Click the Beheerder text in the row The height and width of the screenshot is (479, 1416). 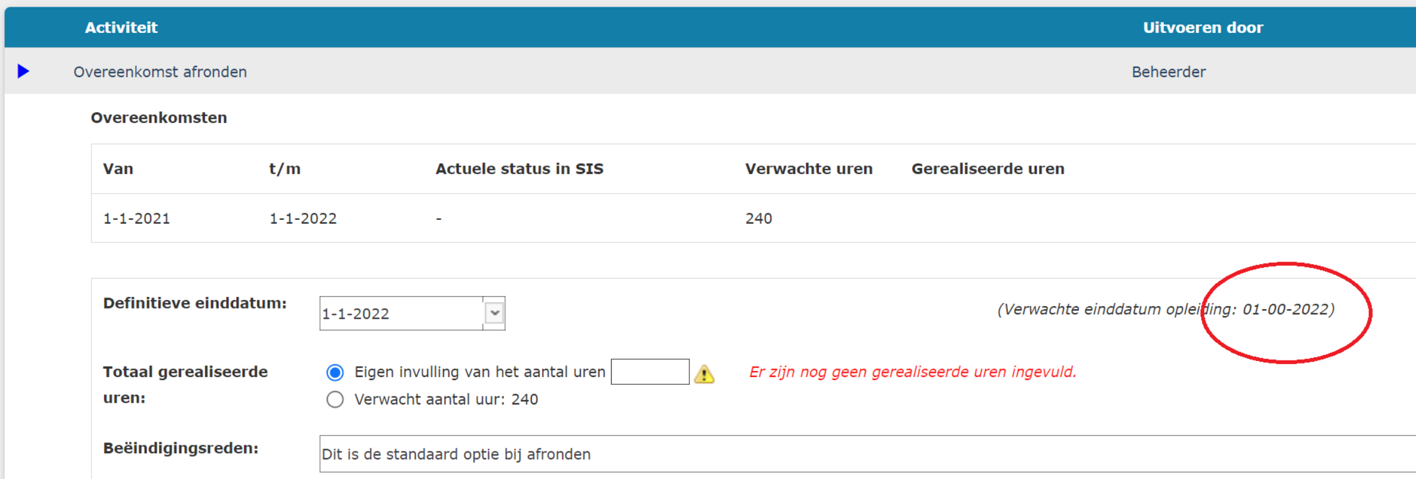pyautogui.click(x=1168, y=72)
